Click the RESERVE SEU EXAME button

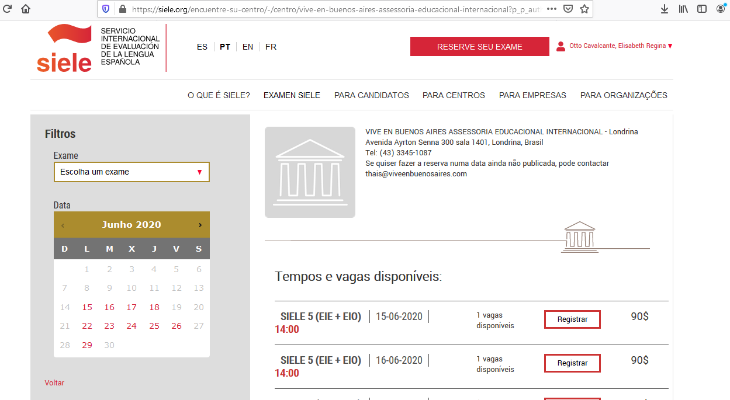480,47
